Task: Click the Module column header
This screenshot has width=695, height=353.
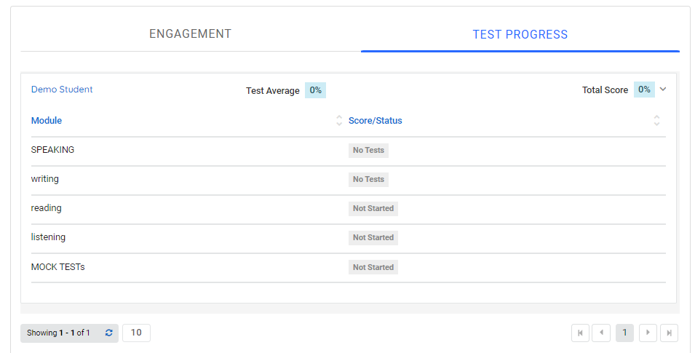Action: click(47, 121)
